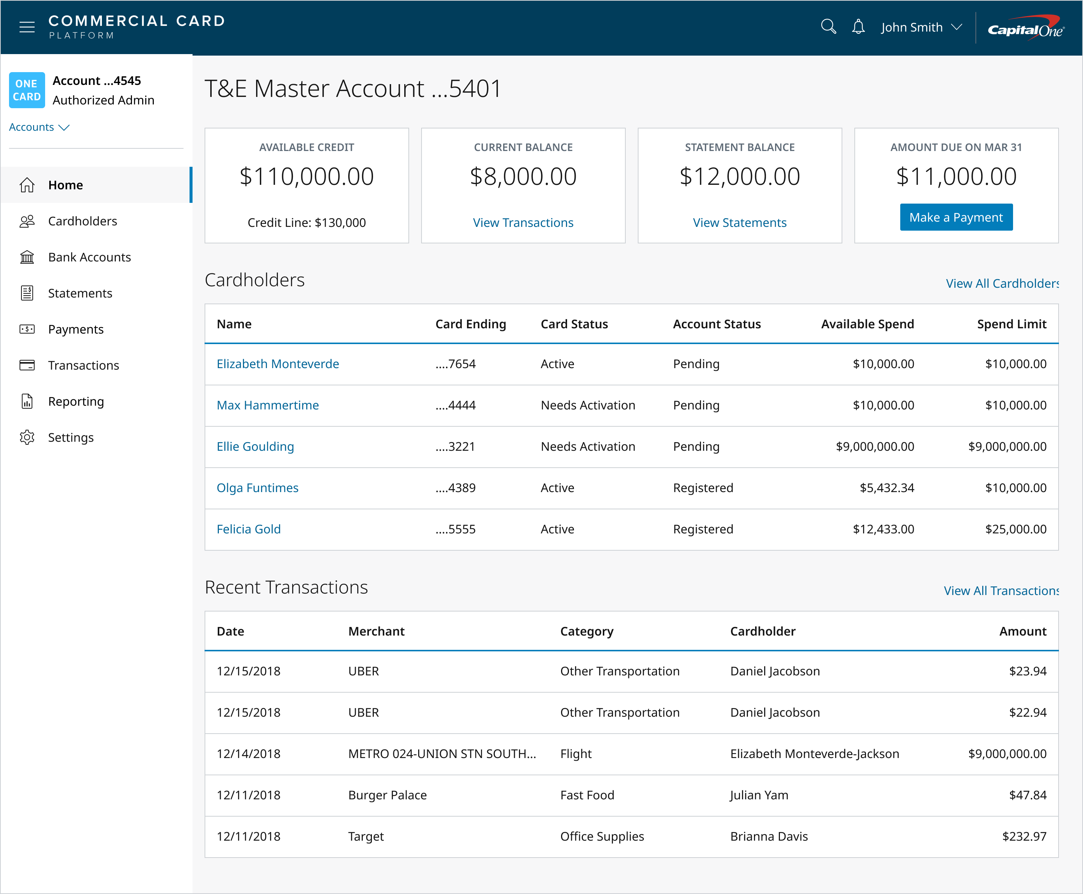This screenshot has width=1083, height=894.
Task: Click the search magnifier icon
Action: click(x=829, y=26)
